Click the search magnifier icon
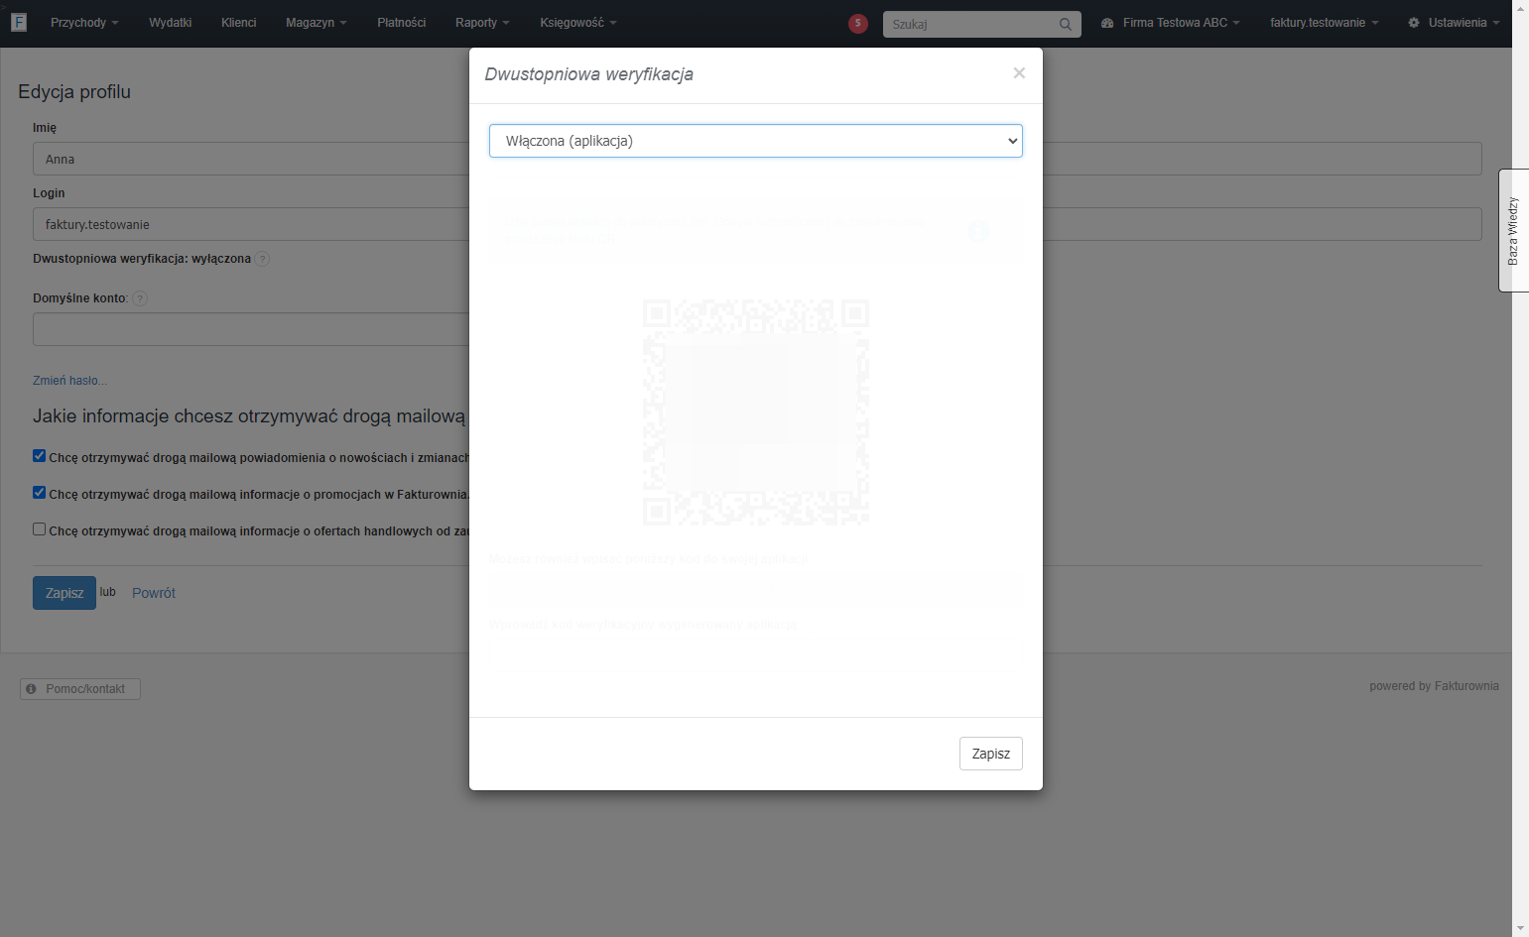The height and width of the screenshot is (937, 1529). point(1065,24)
